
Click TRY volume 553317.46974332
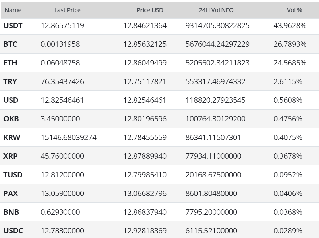tap(215, 82)
